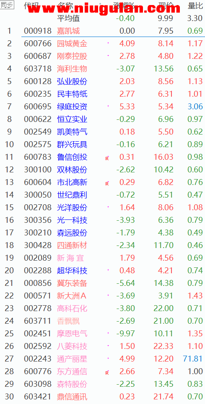Select stock row 嘉凯城 000918
The height and width of the screenshot is (404, 205).
[102, 31]
